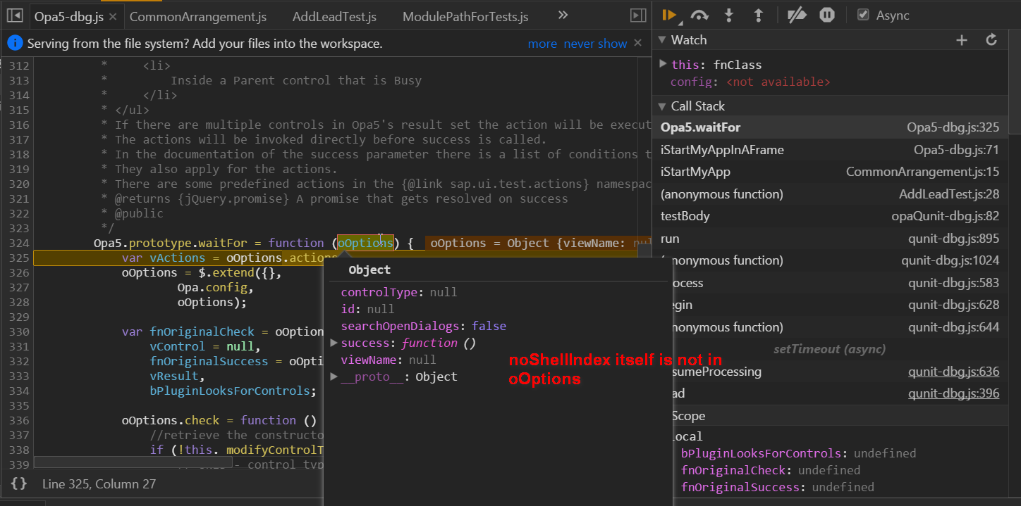Image resolution: width=1021 pixels, height=506 pixels.
Task: Open CommonArrangement.js:15 stack location
Action: (x=923, y=172)
